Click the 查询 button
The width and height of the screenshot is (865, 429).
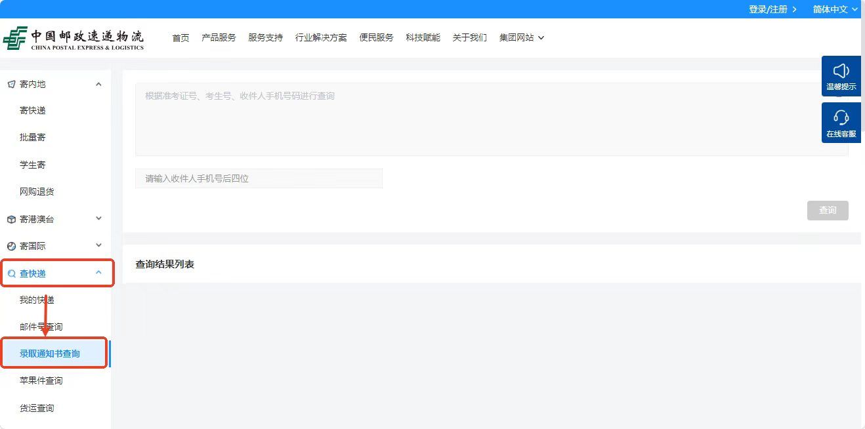[828, 211]
